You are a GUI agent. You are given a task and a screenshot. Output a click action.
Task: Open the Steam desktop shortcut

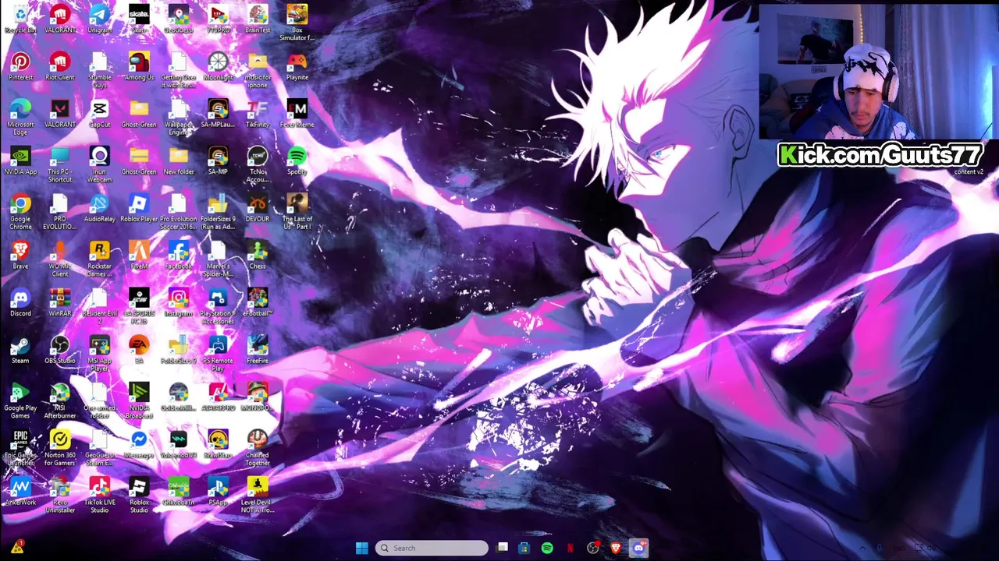tap(20, 350)
